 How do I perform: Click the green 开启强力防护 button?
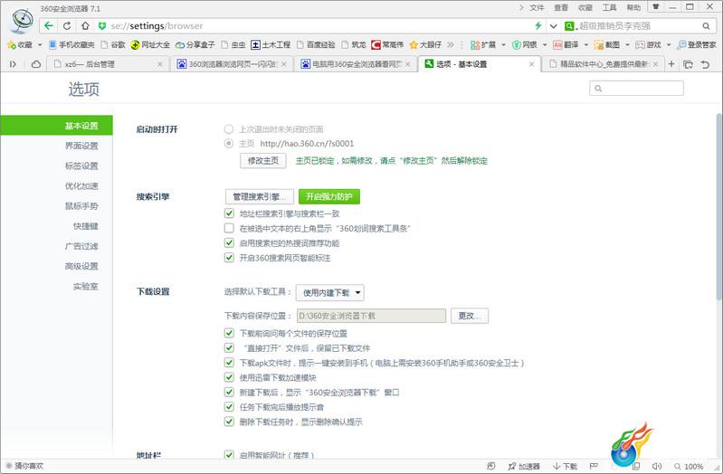click(x=329, y=196)
